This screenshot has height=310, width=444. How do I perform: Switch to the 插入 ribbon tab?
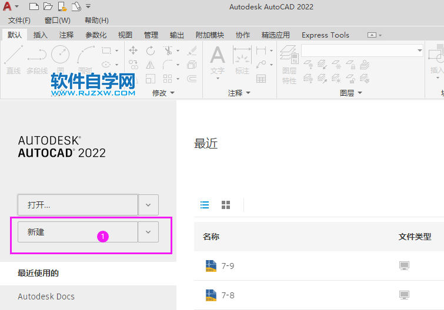click(41, 35)
